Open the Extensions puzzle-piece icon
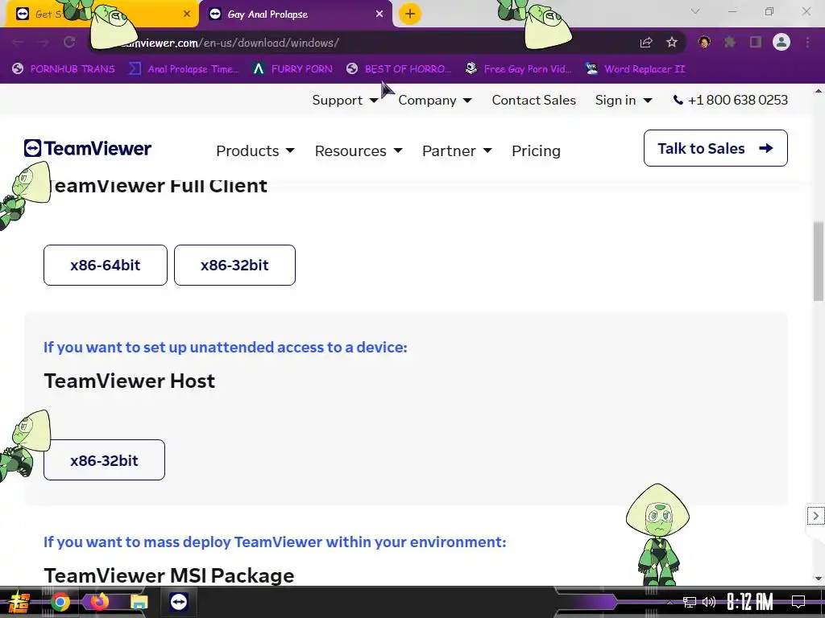Image resolution: width=825 pixels, height=618 pixels. point(730,42)
